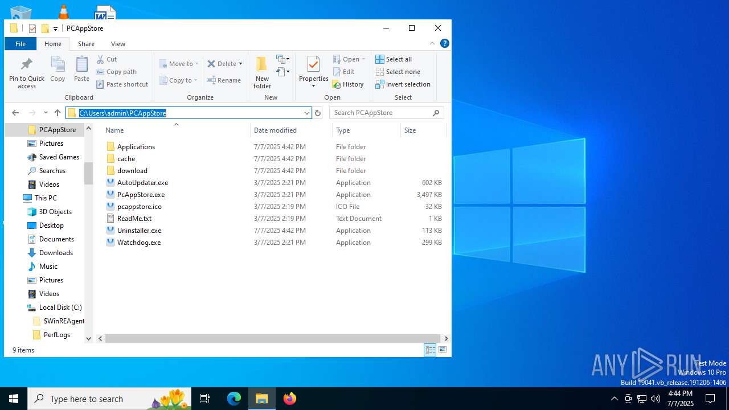This screenshot has height=410, width=729.
Task: Click Paste shortcut in ribbon
Action: (122, 84)
